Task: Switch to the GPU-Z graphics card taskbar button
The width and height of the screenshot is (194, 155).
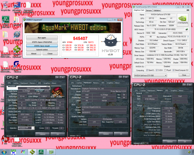Action: point(51,152)
